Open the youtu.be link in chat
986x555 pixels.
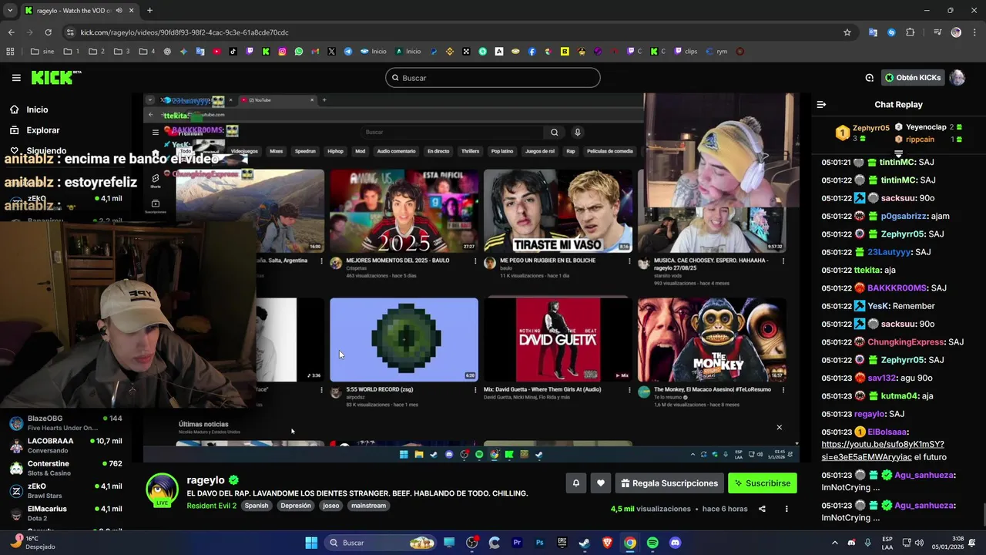coord(883,450)
